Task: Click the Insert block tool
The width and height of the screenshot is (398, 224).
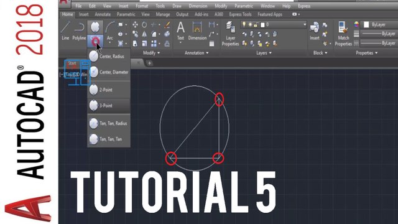Action: [x=314, y=31]
